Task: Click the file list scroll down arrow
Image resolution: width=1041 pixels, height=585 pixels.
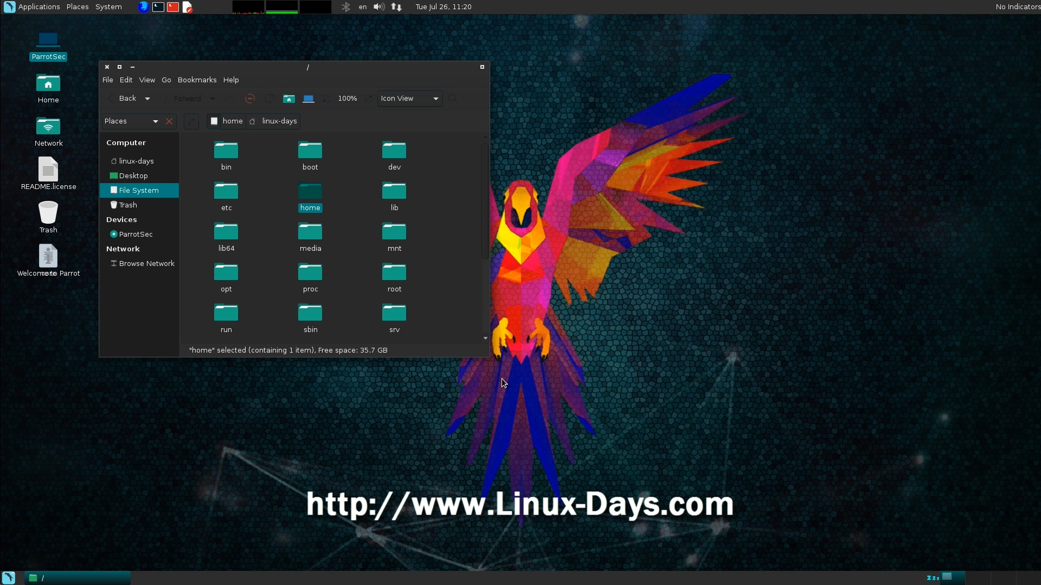Action: click(x=485, y=338)
